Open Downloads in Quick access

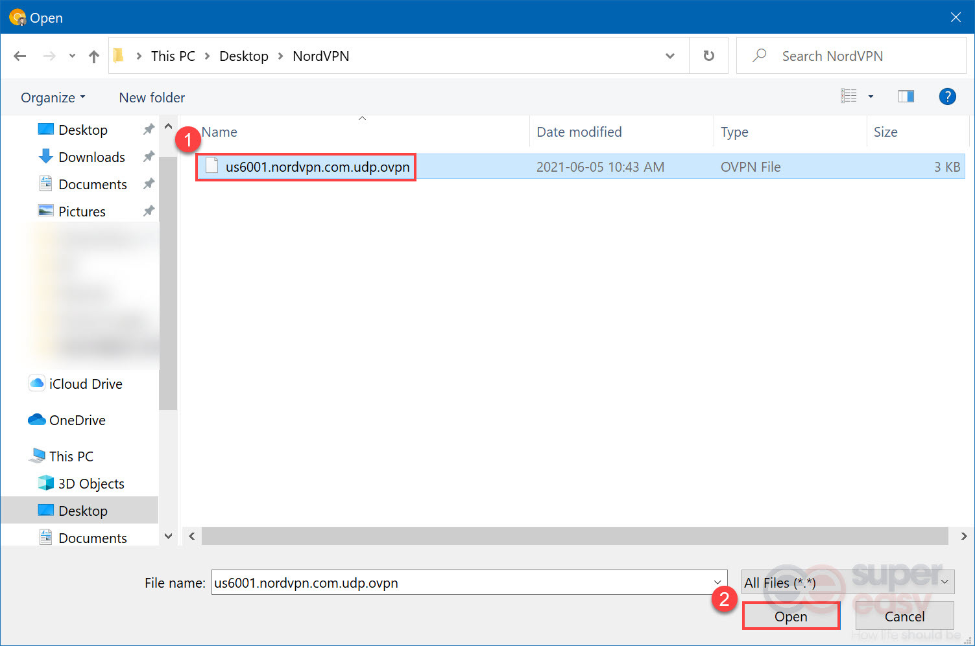point(91,157)
